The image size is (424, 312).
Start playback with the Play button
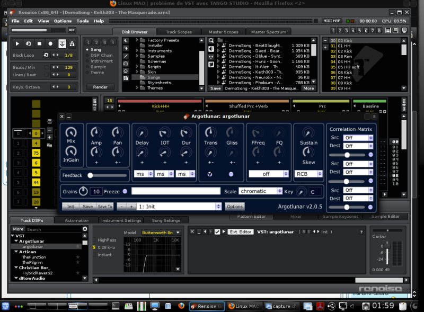(x=17, y=43)
